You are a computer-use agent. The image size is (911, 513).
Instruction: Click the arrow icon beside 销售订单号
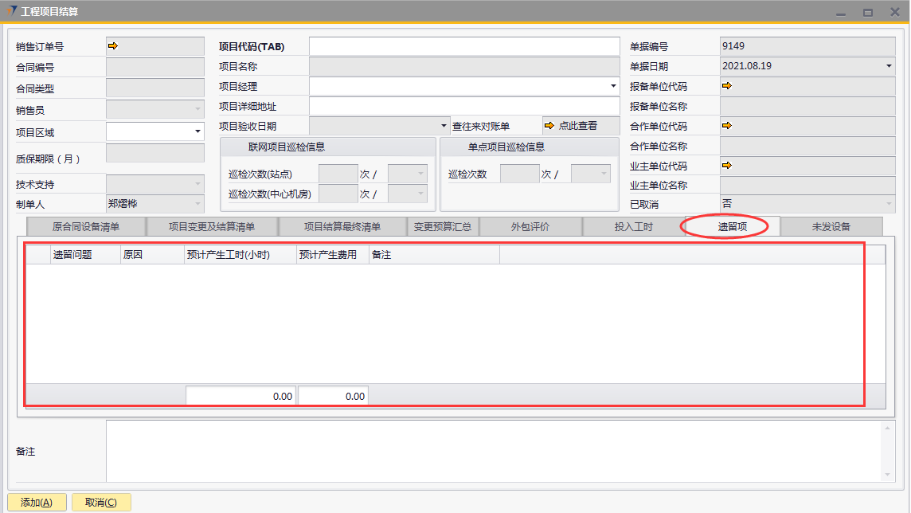113,46
